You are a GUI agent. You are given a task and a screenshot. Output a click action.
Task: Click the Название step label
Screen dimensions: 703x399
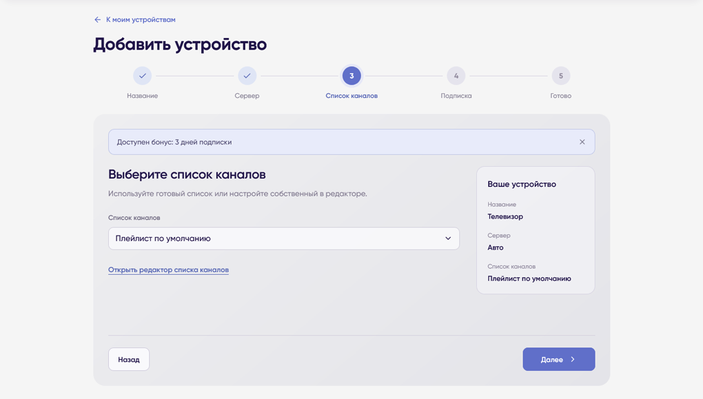pos(142,96)
